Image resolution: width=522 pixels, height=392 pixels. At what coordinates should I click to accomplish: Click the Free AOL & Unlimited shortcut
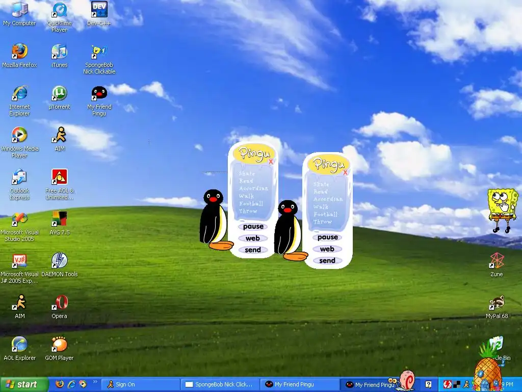(60, 184)
